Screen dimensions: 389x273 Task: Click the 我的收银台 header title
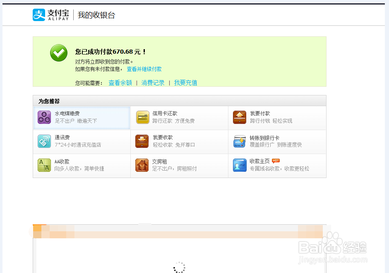(96, 15)
